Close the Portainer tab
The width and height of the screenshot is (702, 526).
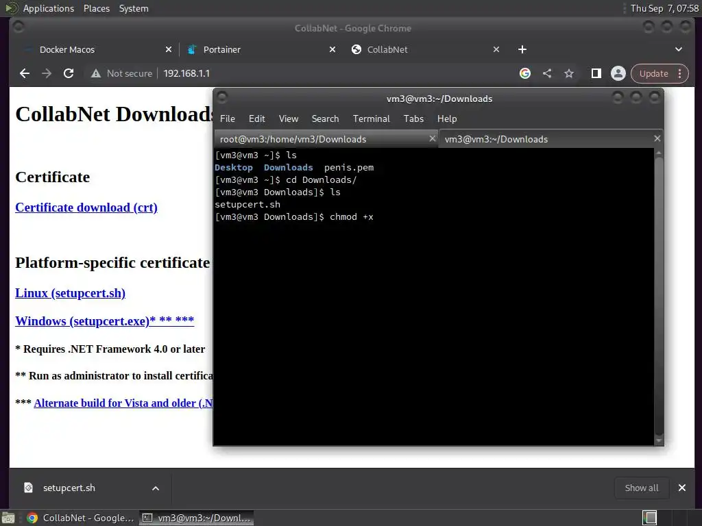[x=332, y=49]
